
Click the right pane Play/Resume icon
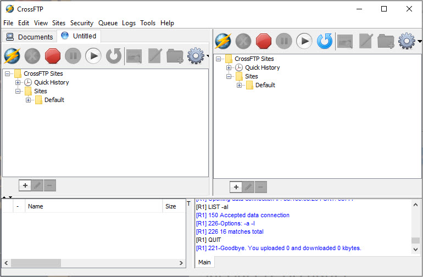(x=304, y=41)
